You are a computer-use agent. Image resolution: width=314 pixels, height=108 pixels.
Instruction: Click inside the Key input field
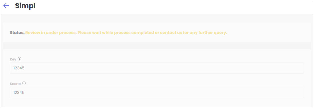click(x=157, y=68)
